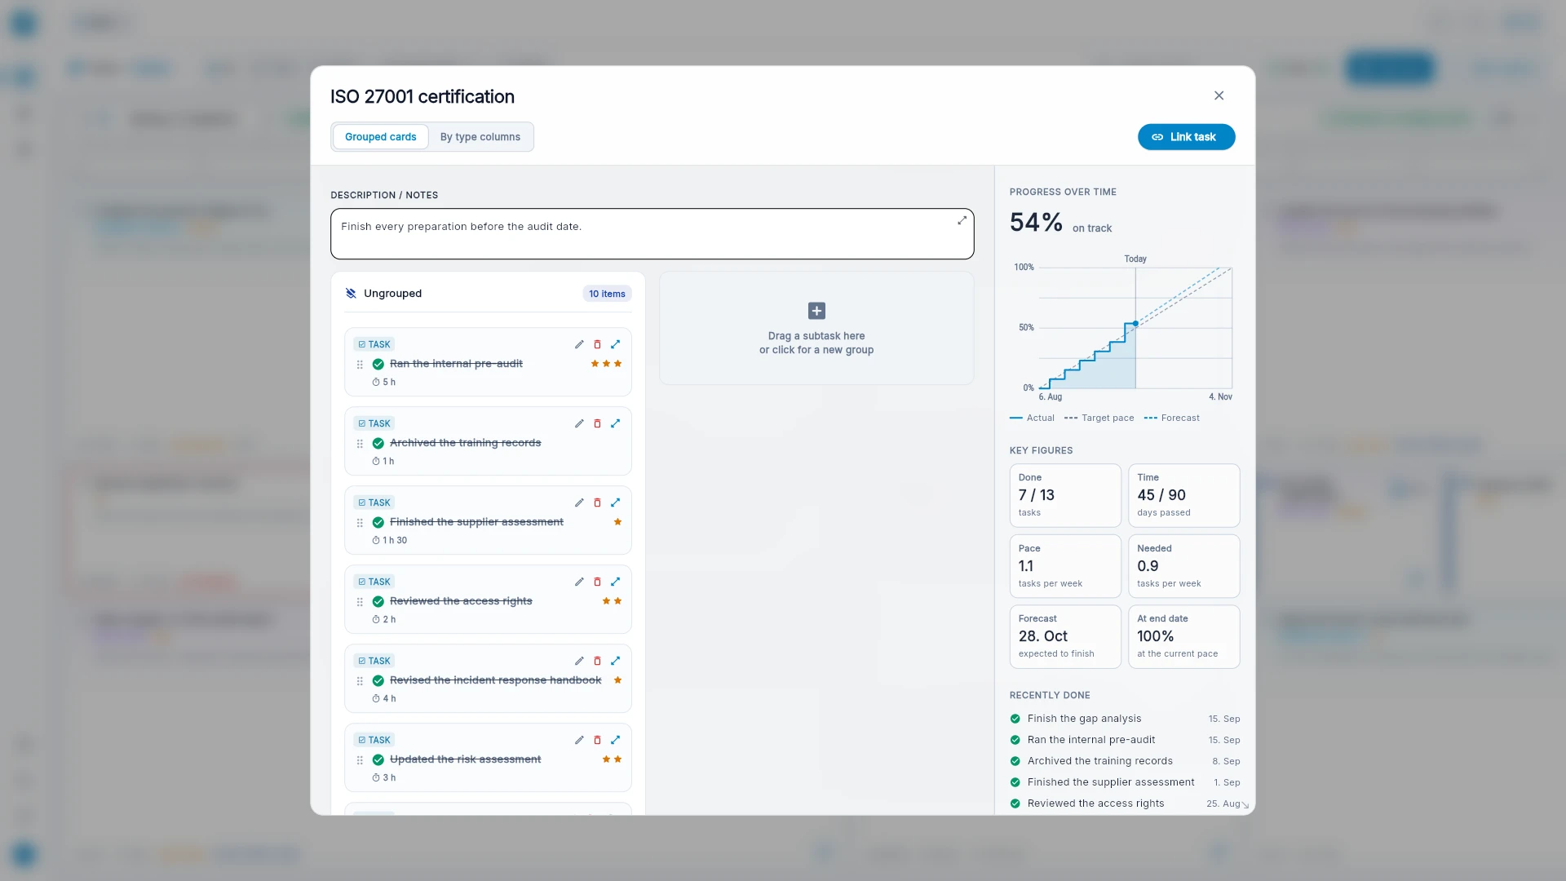This screenshot has width=1566, height=881.
Task: Click the Today marker on progress chart
Action: coord(1135,259)
